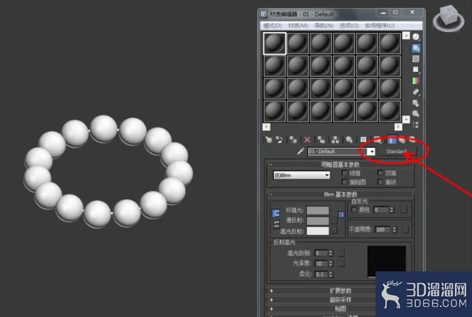Enable the 双面 two-sided checkbox
The width and height of the screenshot is (472, 317).
[x=380, y=173]
